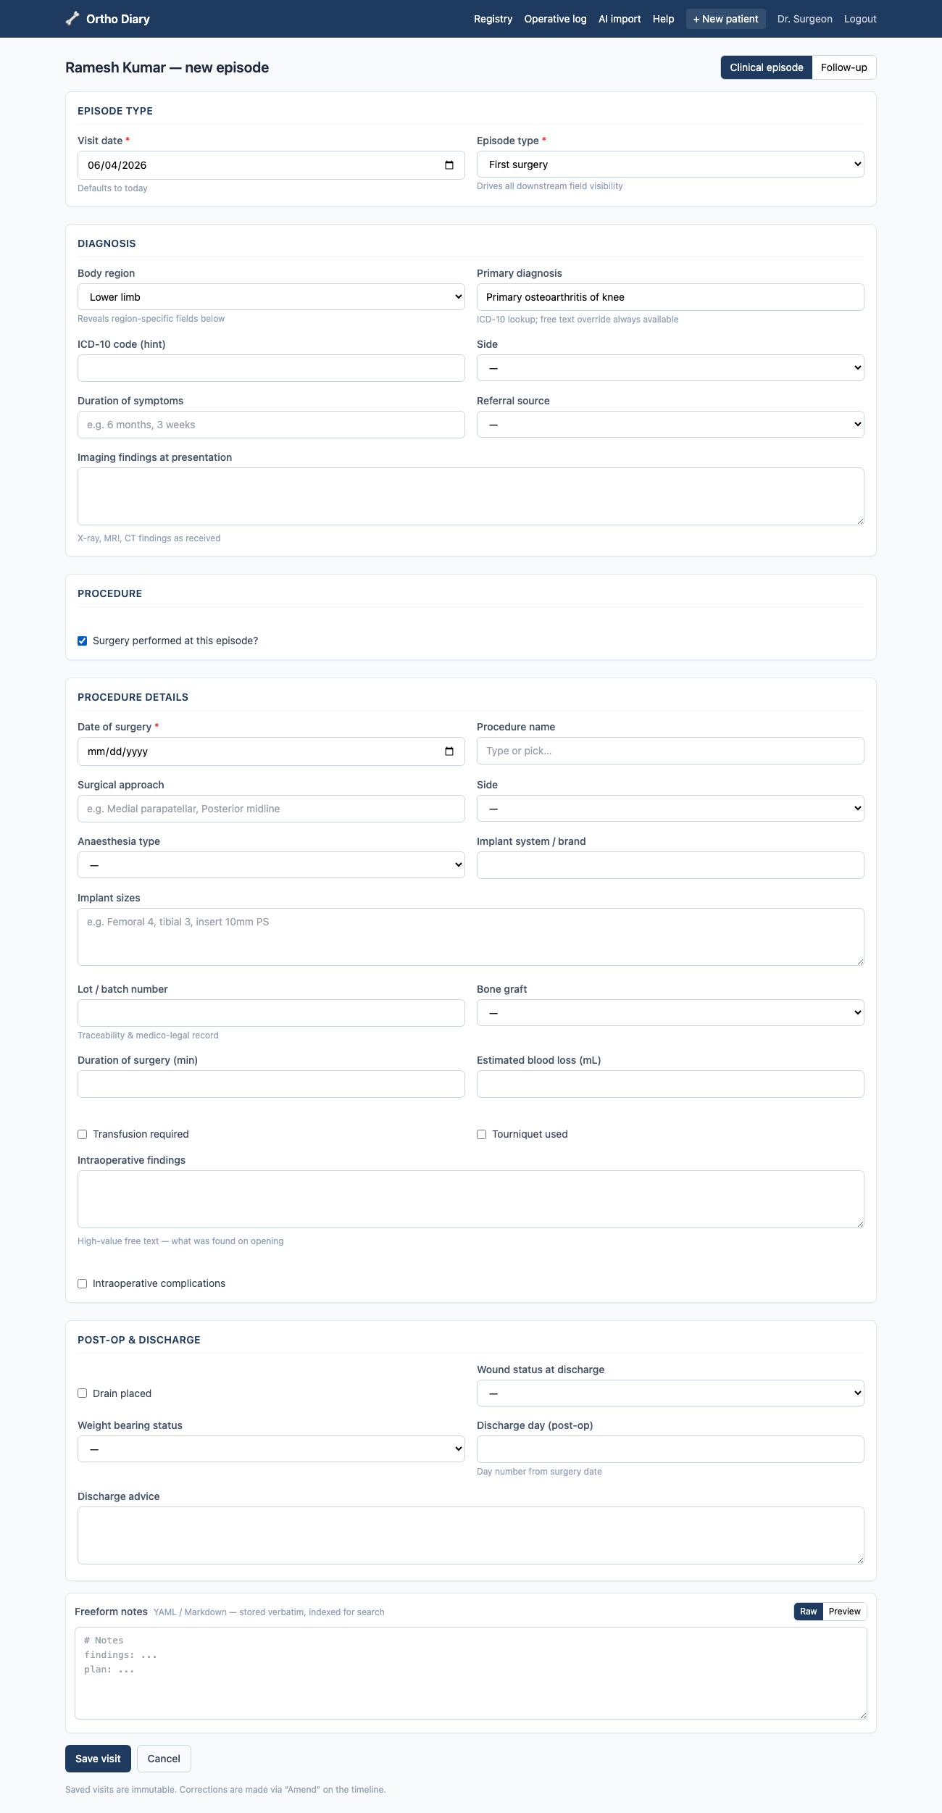Viewport: 942px width, 1813px height.
Task: Click the Ortho Diary brand title
Action: point(118,19)
